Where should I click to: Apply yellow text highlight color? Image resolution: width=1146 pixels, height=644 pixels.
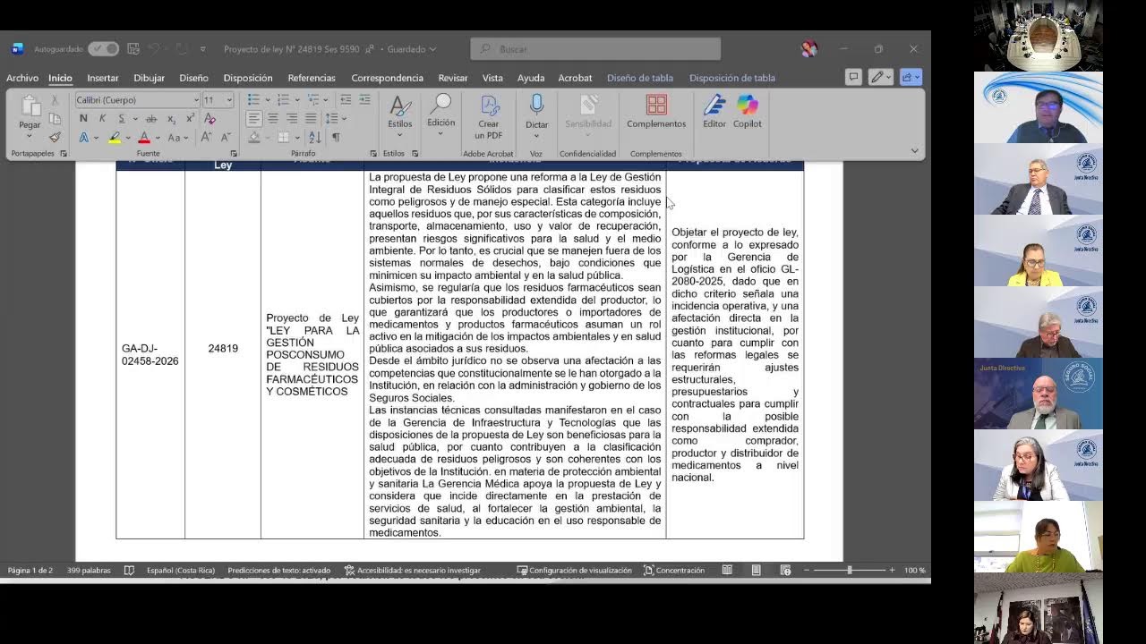(x=115, y=138)
